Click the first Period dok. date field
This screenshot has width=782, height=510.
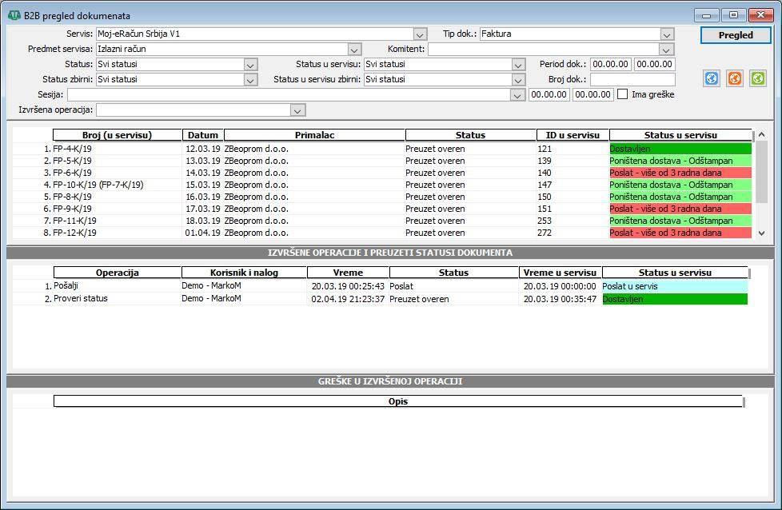(611, 65)
